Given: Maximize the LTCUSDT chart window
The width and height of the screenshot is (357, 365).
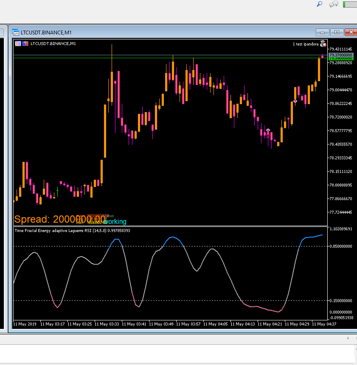Looking at the screenshot, I should [x=337, y=32].
